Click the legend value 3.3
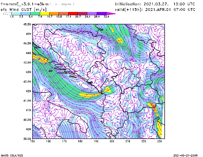 point(21,17)
